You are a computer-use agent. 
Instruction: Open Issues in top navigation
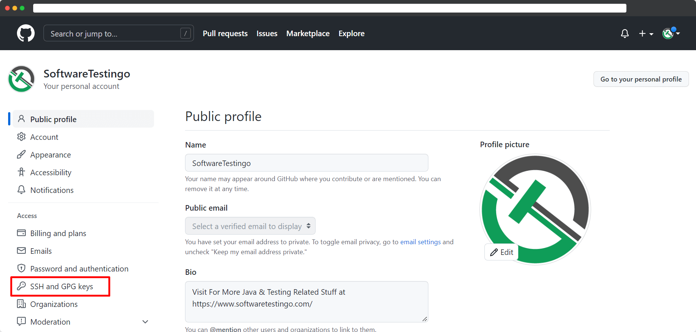pyautogui.click(x=267, y=34)
